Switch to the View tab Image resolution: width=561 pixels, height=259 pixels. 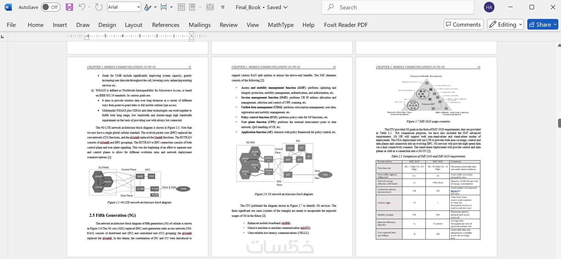[253, 25]
